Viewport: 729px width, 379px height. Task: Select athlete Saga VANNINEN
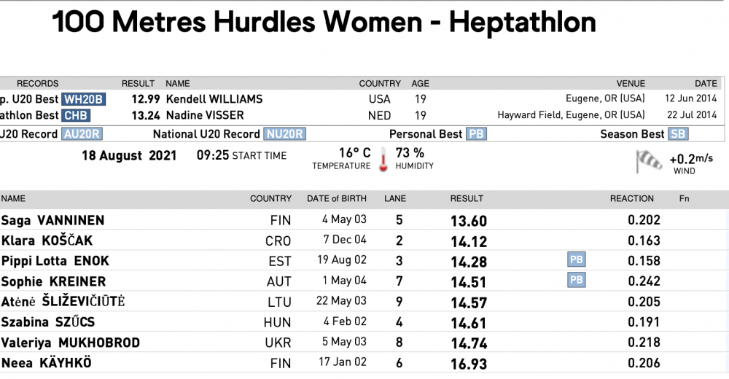click(x=52, y=220)
